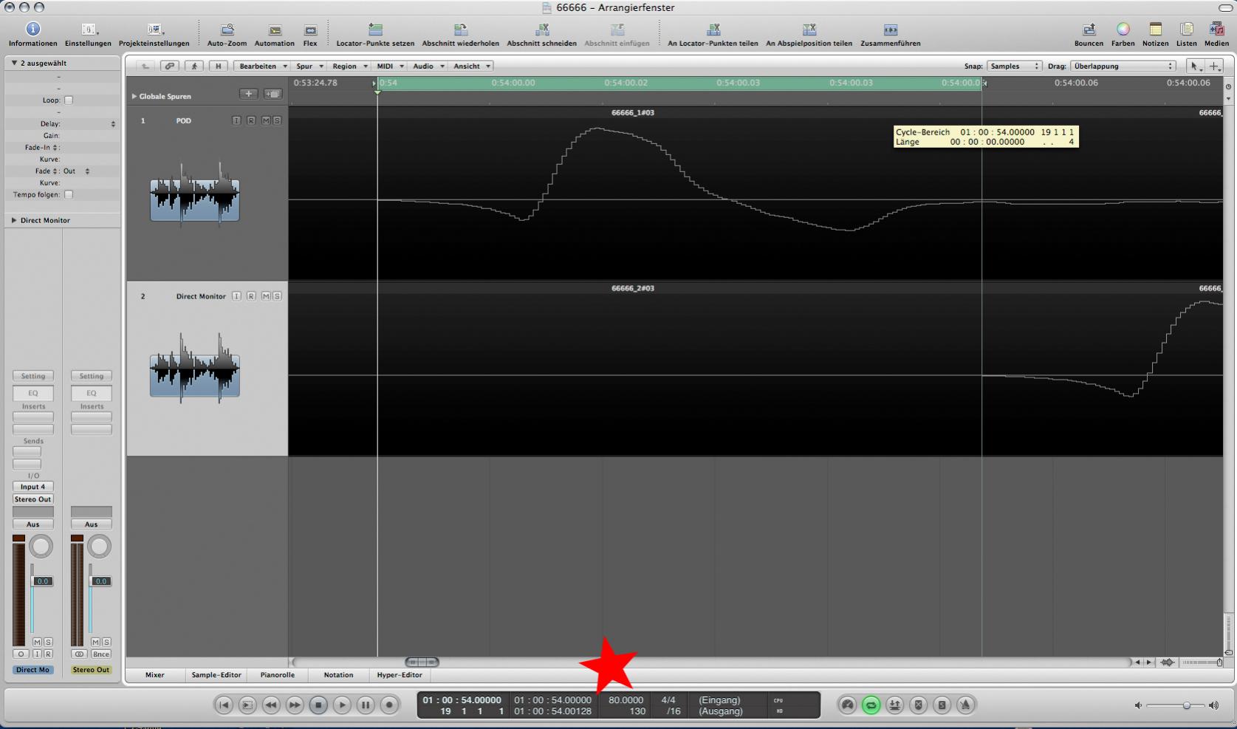Image resolution: width=1237 pixels, height=729 pixels.
Task: Click the Bnce button on output strip
Action: click(x=101, y=654)
